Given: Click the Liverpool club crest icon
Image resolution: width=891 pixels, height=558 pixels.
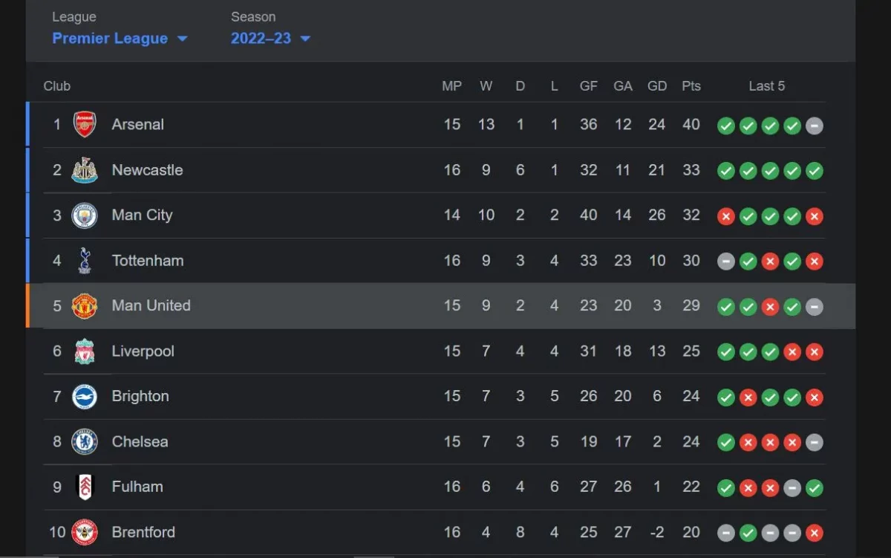Looking at the screenshot, I should 85,351.
